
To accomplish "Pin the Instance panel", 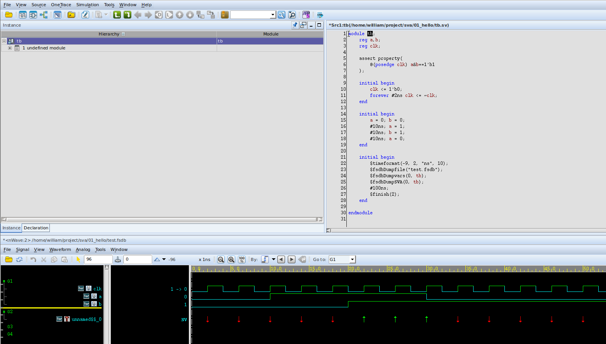I will coord(295,25).
